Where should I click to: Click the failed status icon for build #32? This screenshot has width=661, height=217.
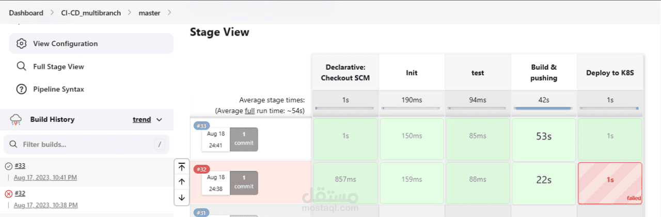point(8,194)
